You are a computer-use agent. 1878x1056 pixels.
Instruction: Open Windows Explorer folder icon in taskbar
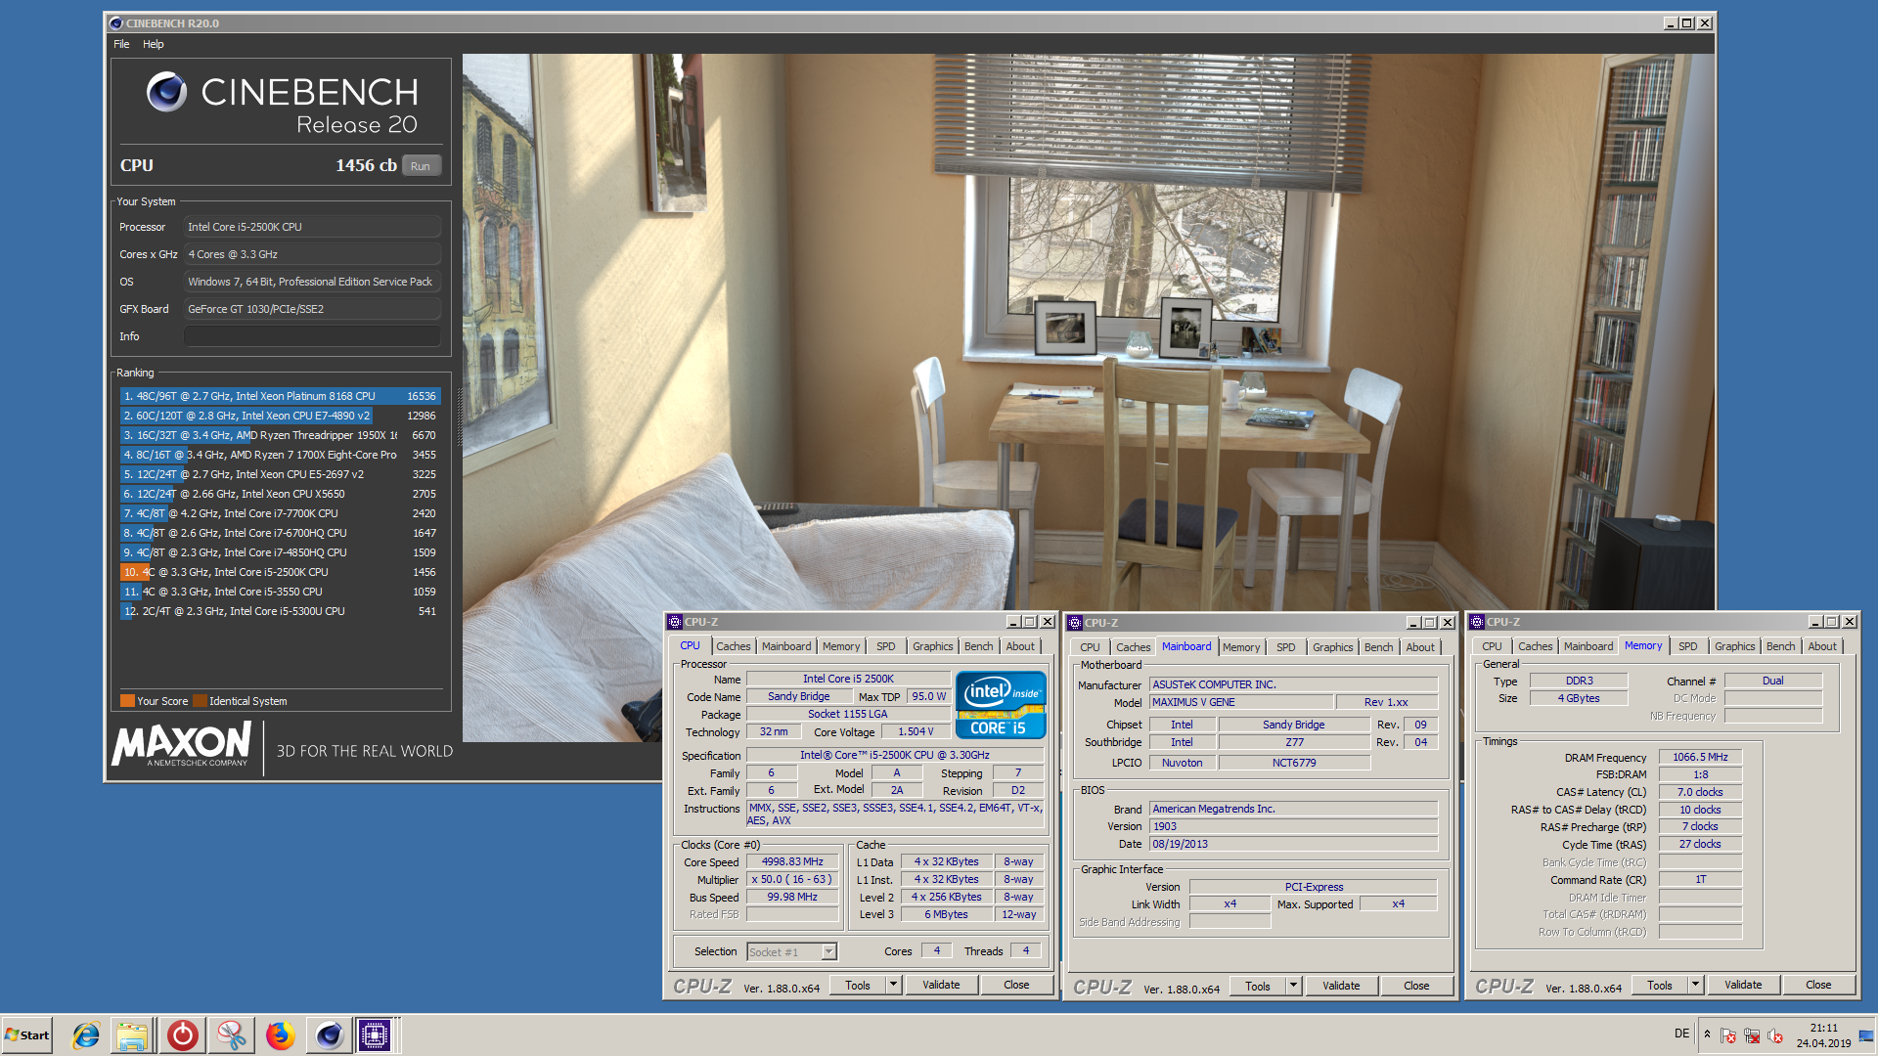(132, 1034)
